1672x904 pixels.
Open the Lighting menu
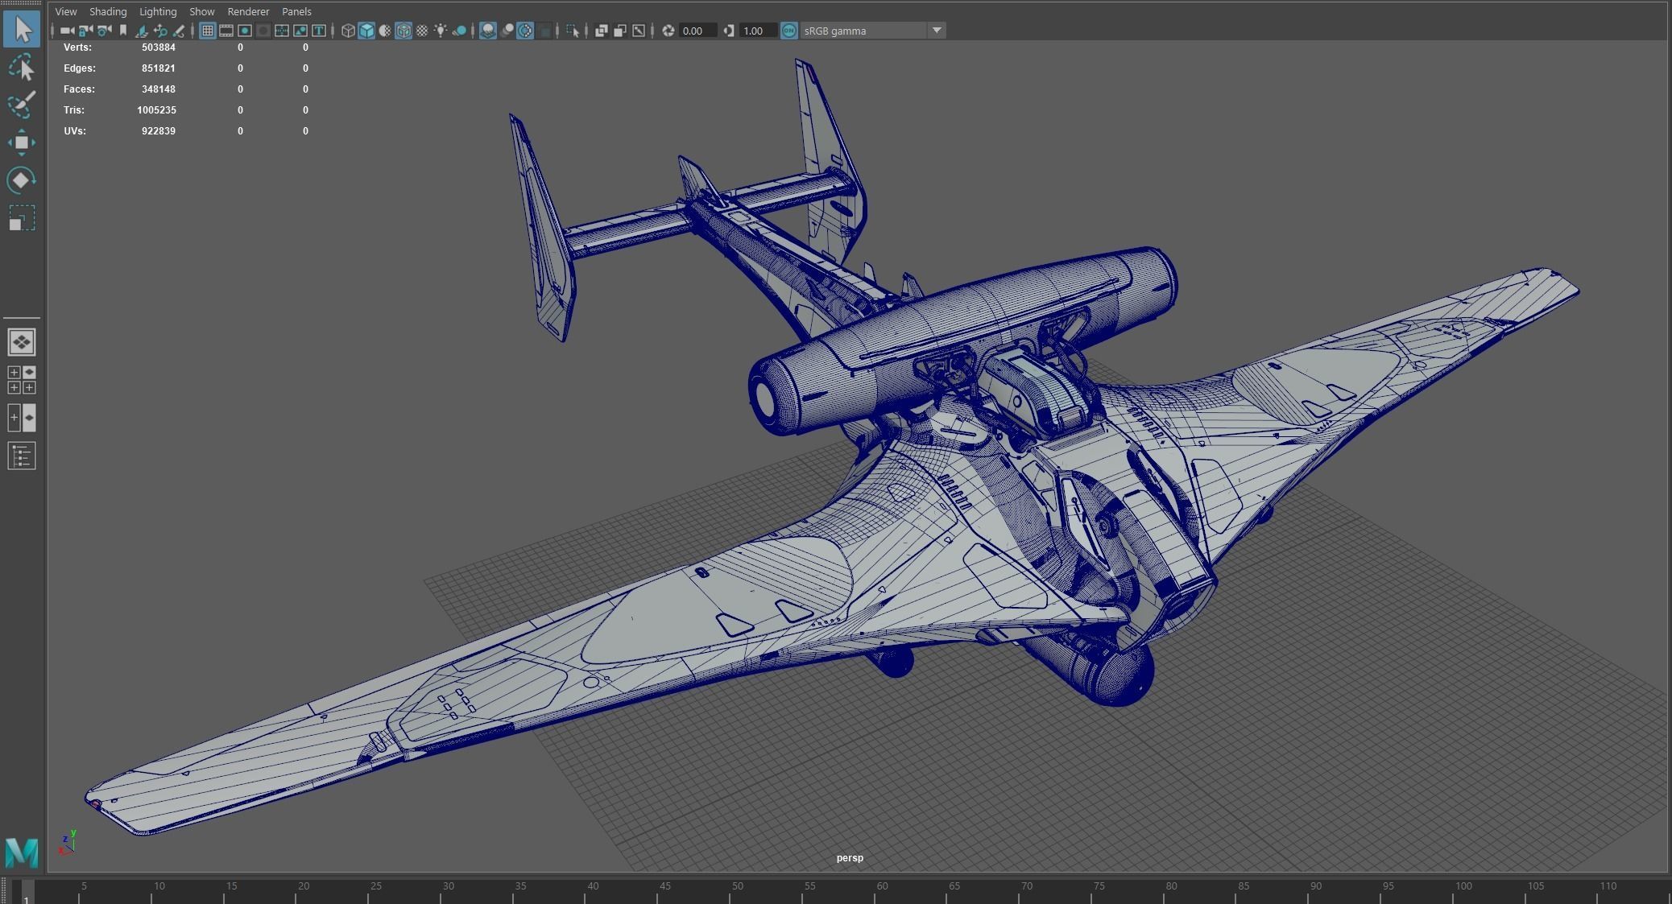[x=158, y=11]
